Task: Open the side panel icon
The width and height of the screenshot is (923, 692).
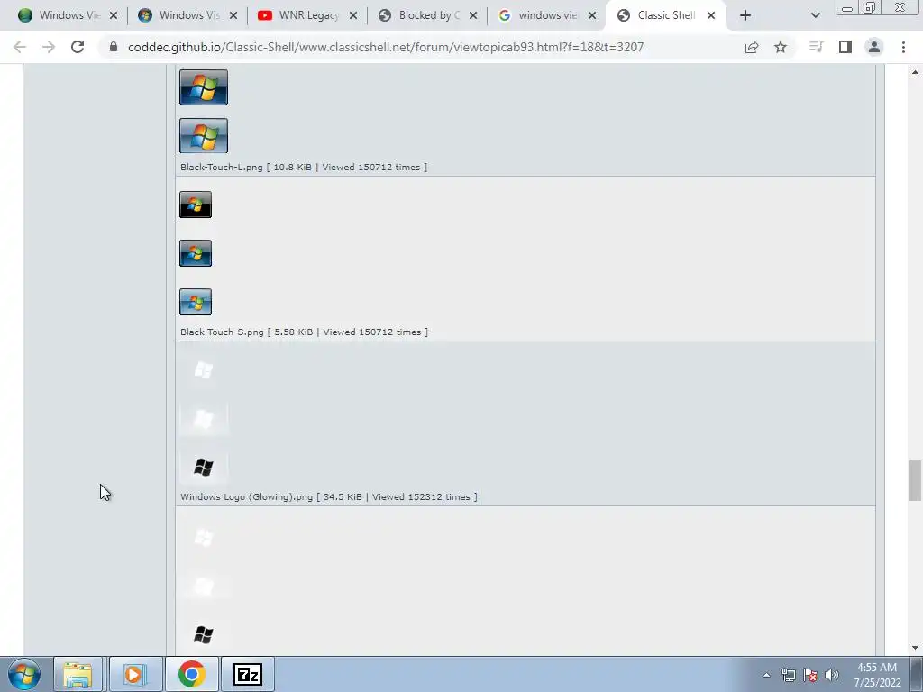Action: 845,47
